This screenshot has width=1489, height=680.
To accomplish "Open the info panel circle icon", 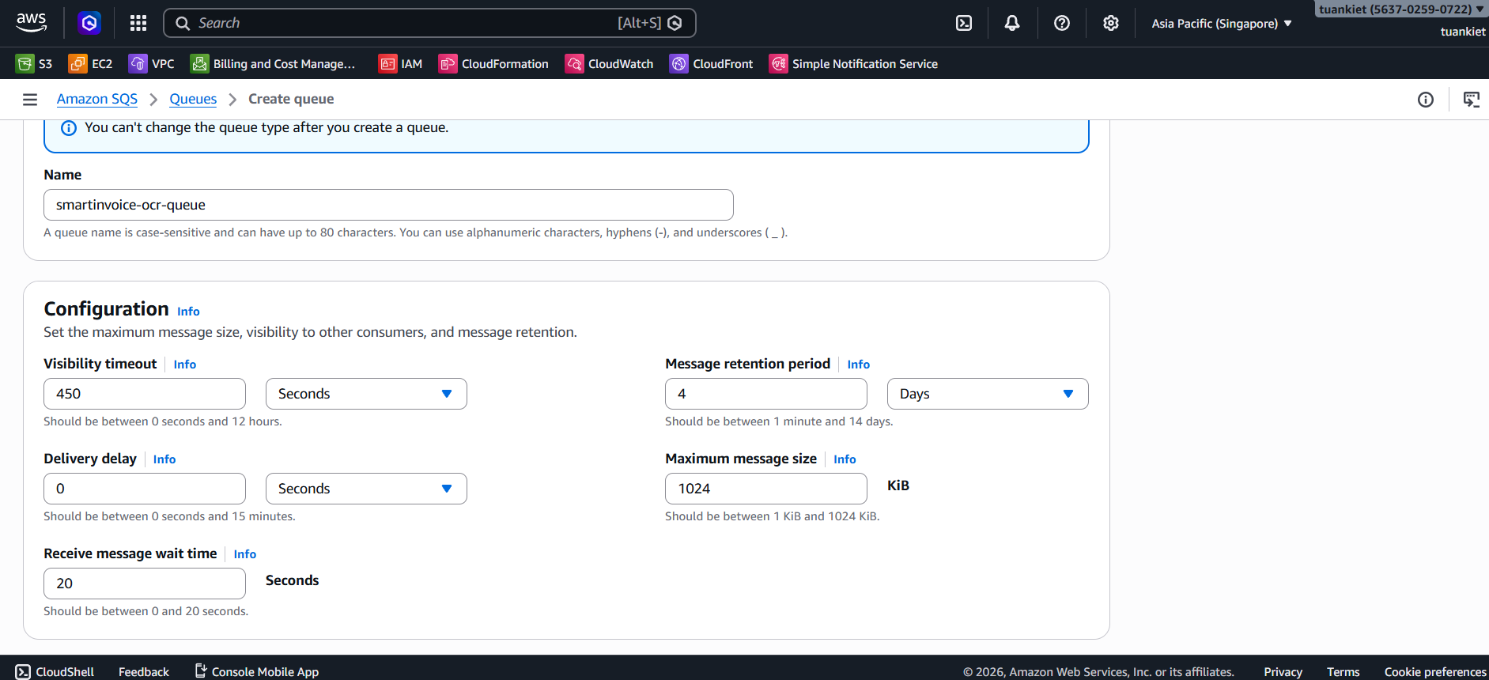I will 1426,100.
